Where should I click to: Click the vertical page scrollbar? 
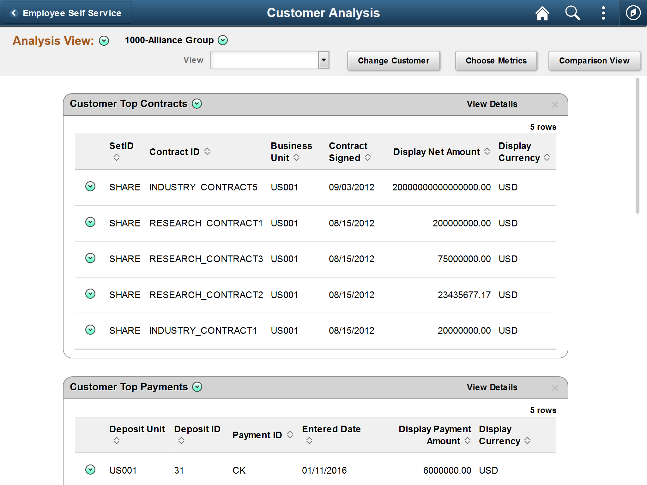click(x=637, y=145)
